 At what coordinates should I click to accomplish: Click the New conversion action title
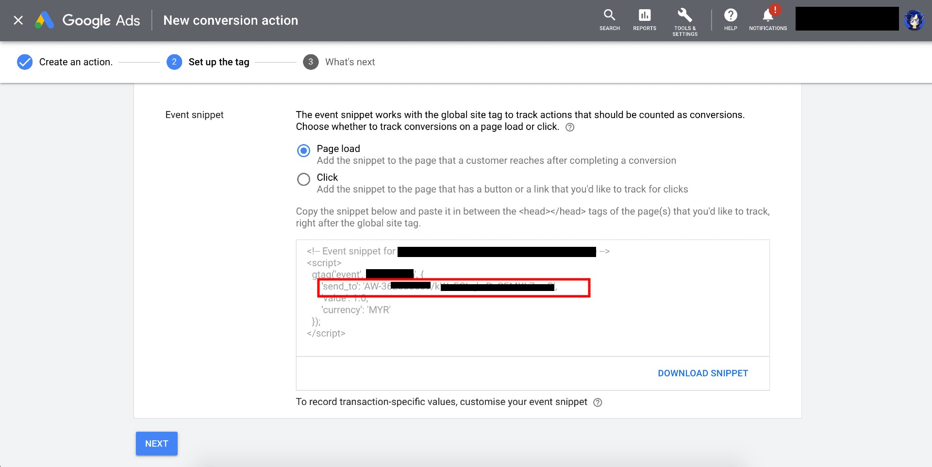pyautogui.click(x=231, y=20)
